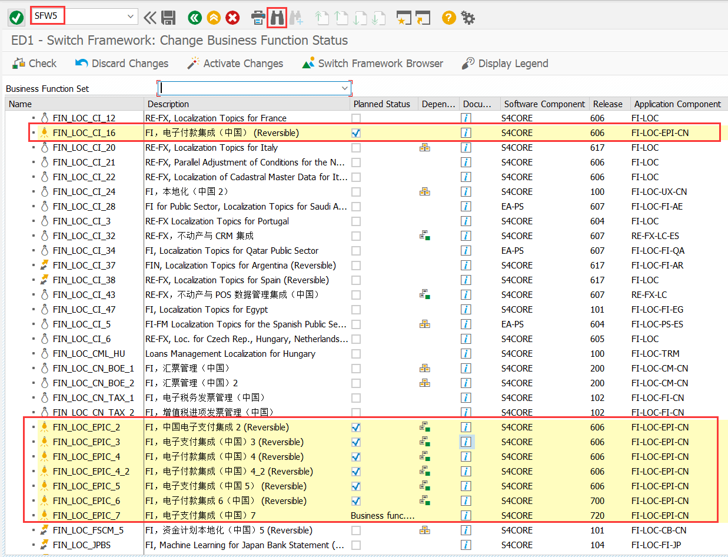Screen dimensions: 728x557
Task: Open the customizing gear icon
Action: (x=467, y=18)
